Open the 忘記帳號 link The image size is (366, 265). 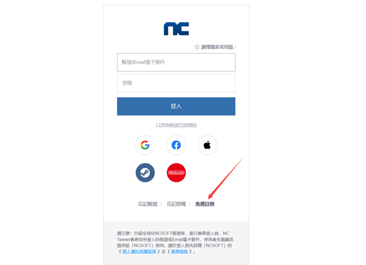(x=148, y=204)
